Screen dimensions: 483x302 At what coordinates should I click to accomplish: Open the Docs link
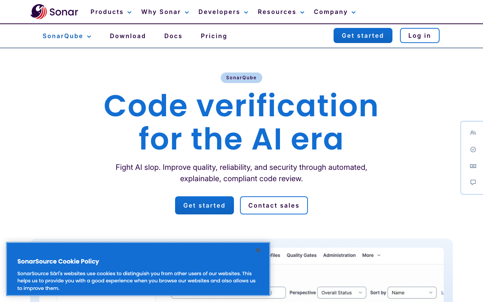[x=173, y=36]
